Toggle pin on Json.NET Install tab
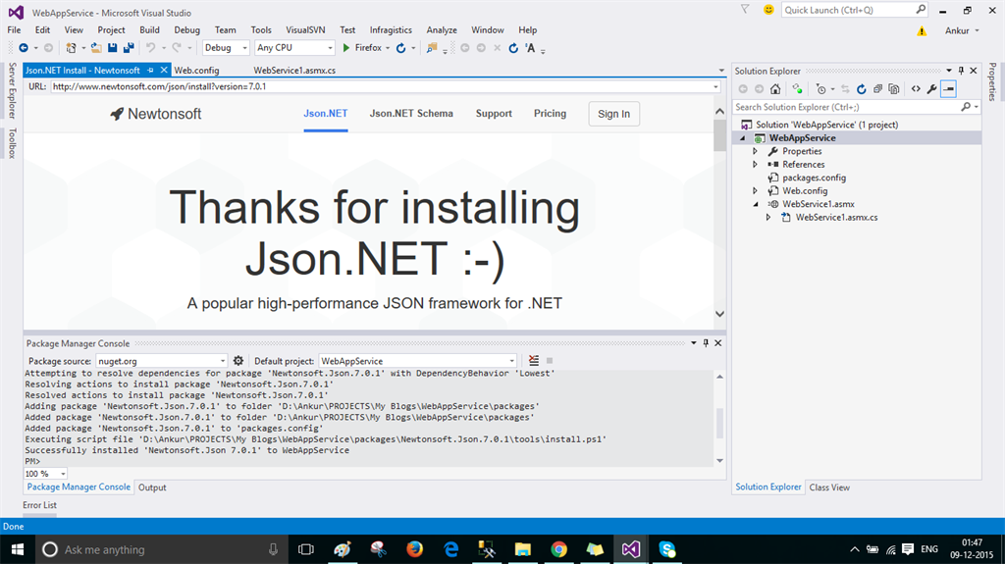Screen dimensions: 1005x564 (150, 71)
